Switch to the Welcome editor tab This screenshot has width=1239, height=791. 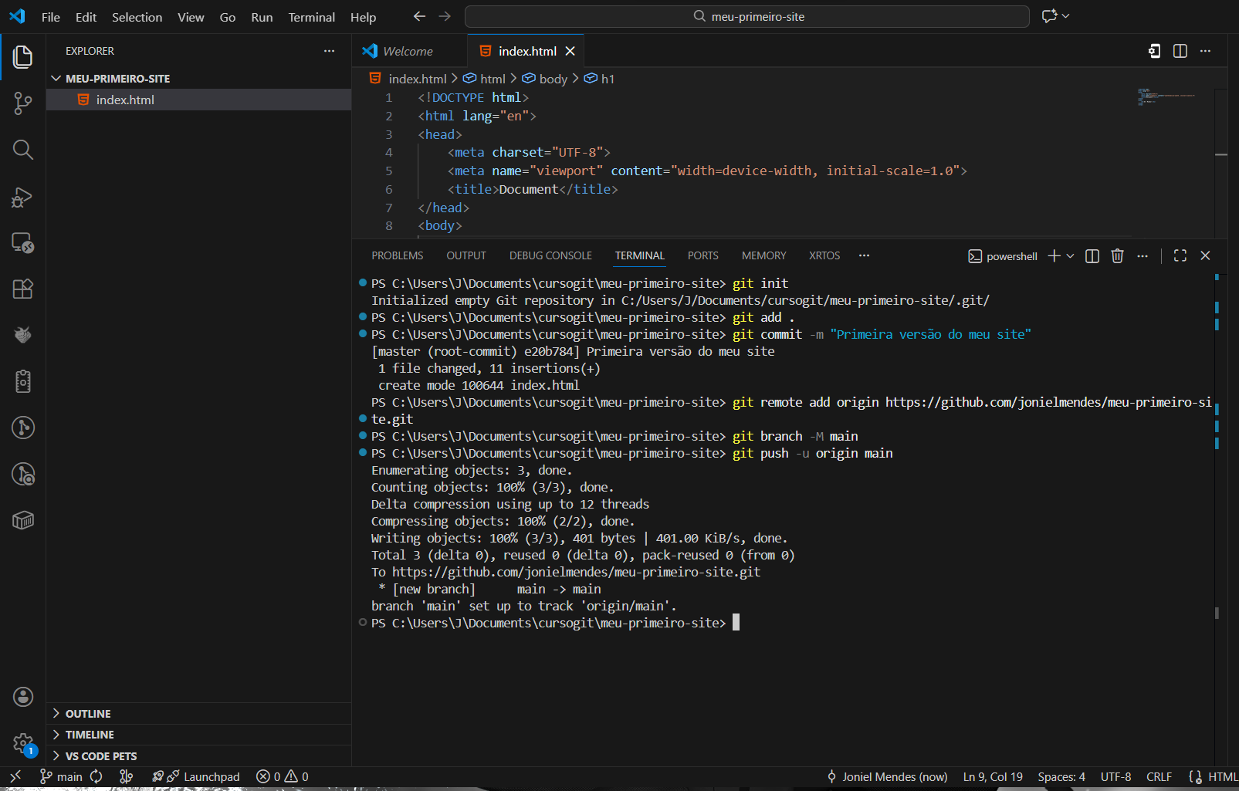(408, 51)
